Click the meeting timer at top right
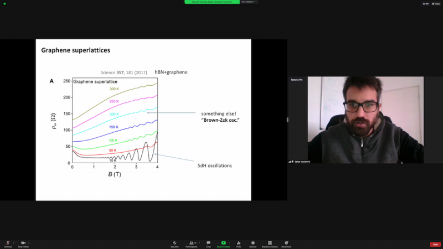The height and width of the screenshot is (249, 443). click(x=425, y=3)
